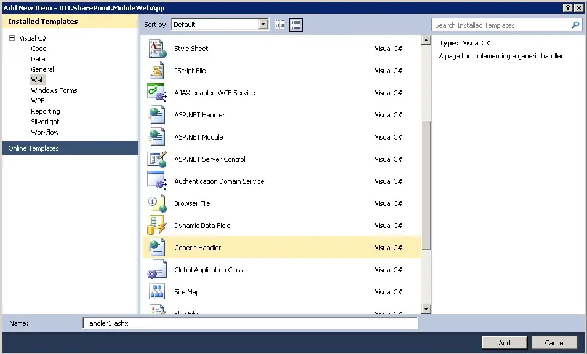This screenshot has width=587, height=354.
Task: Collapse the Visual C# tree node
Action: (12, 38)
